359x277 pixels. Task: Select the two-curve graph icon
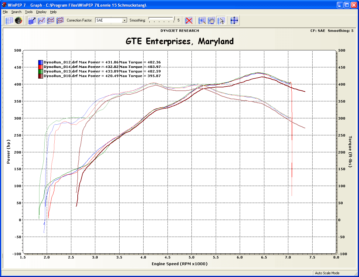tap(51, 20)
